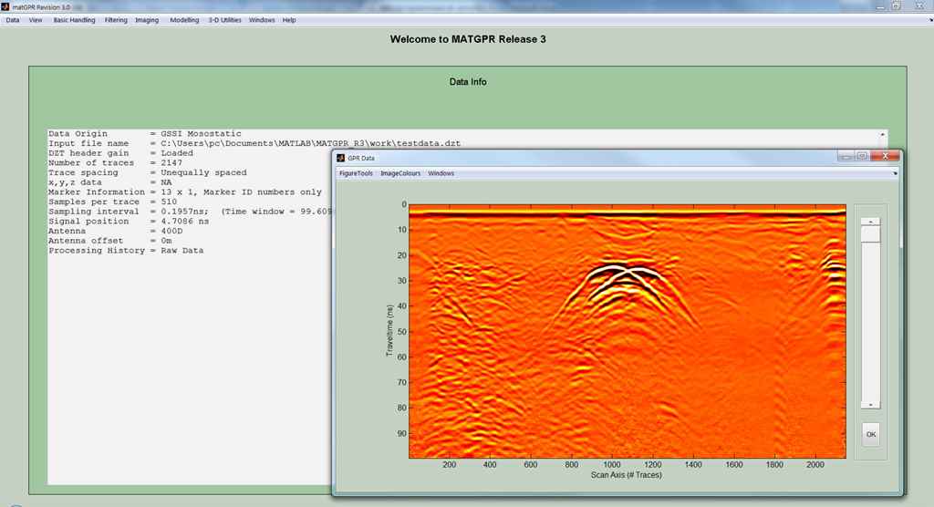The height and width of the screenshot is (507, 934).
Task: Click the Data Info scrollbar up arrow
Action: pos(882,135)
